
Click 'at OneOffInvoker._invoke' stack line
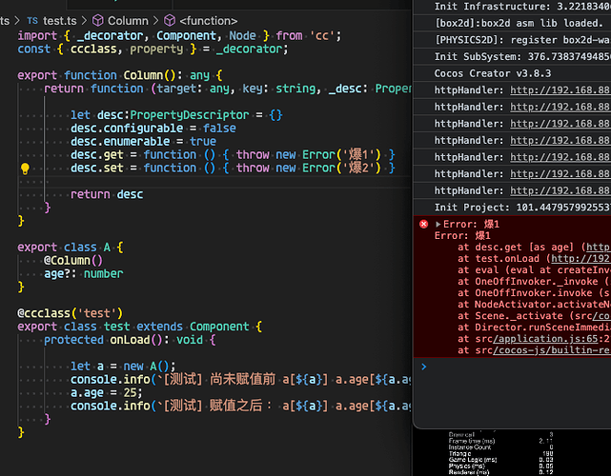click(534, 282)
